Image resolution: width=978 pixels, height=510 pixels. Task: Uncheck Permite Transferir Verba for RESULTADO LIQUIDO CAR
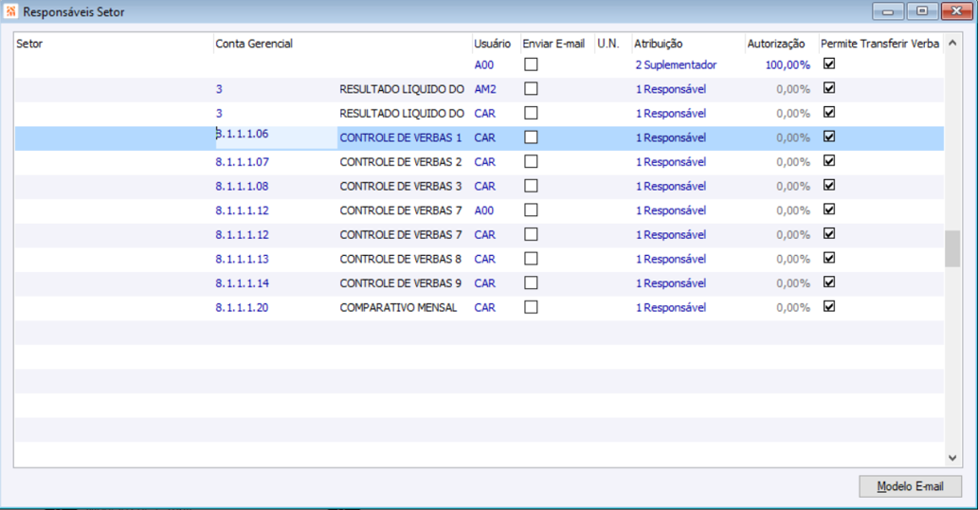829,113
